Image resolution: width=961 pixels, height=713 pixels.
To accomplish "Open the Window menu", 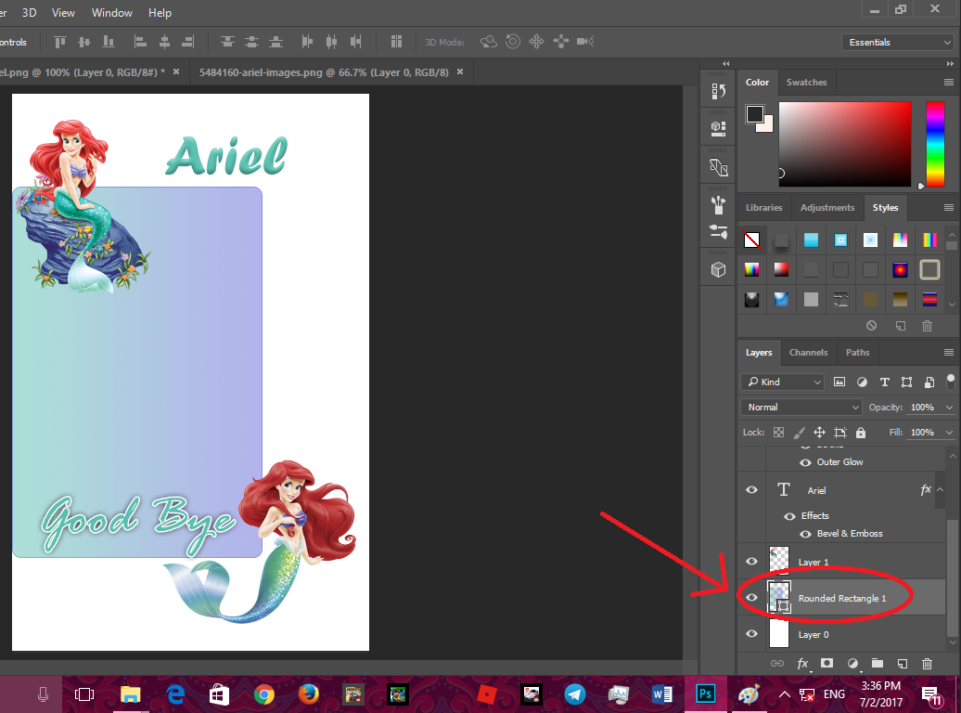I will tap(111, 13).
